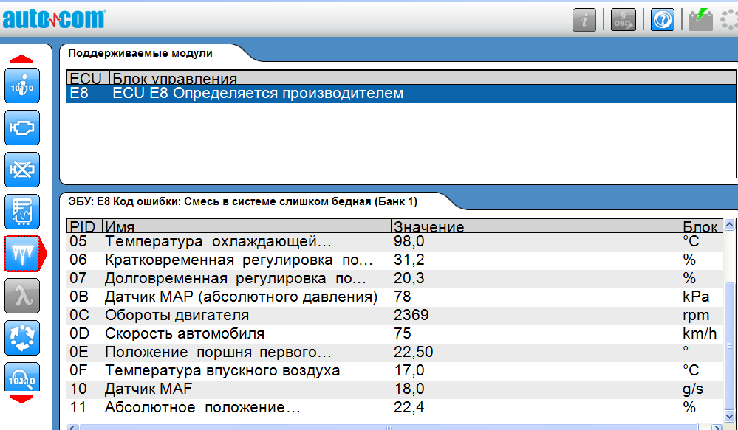
Task: Click the info icon in the top toolbar
Action: 584,20
